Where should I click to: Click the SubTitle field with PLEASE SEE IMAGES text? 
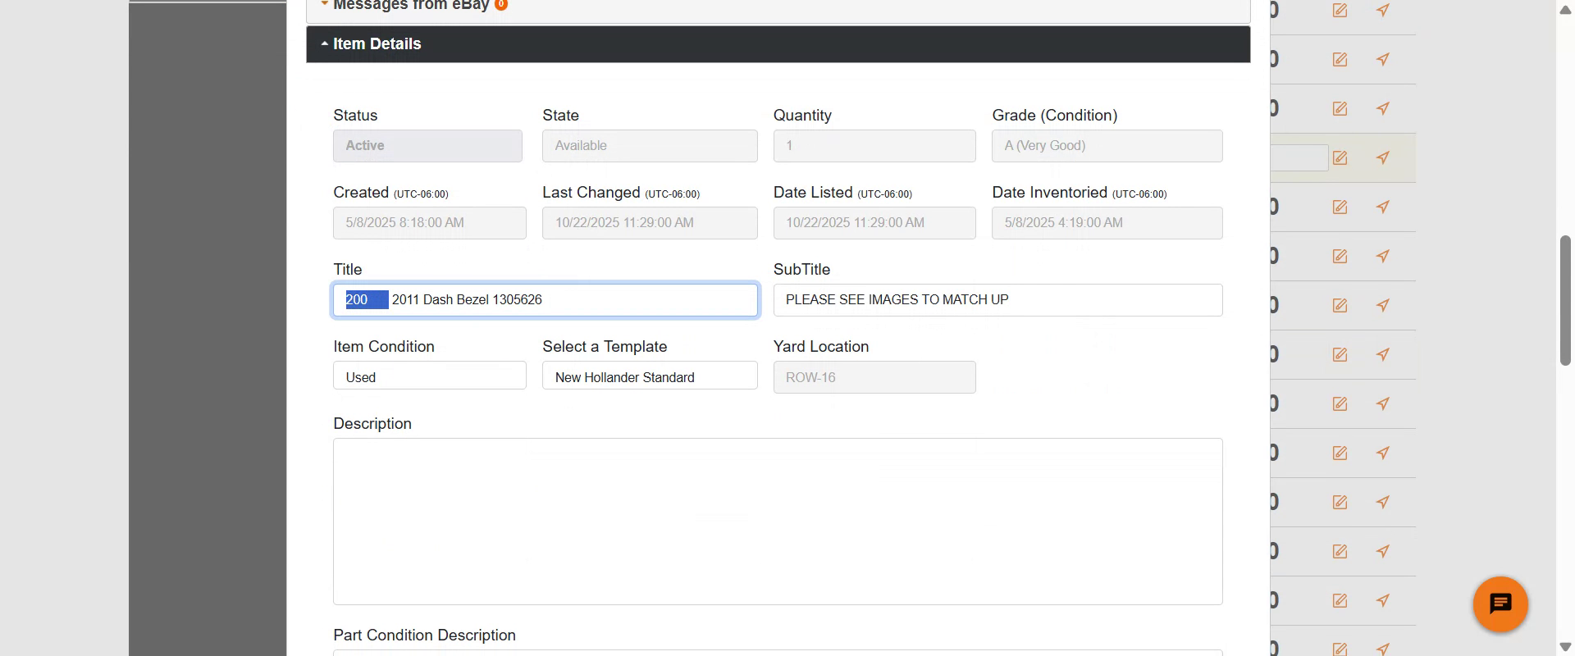pyautogui.click(x=997, y=300)
